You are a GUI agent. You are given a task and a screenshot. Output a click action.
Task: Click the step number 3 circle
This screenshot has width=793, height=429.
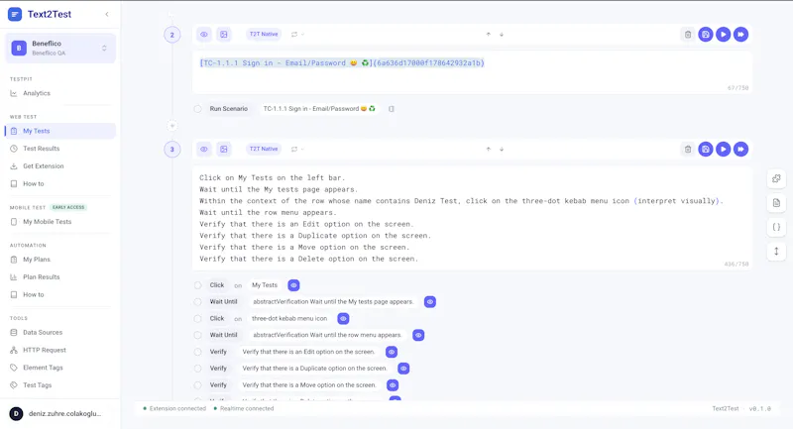click(x=171, y=149)
